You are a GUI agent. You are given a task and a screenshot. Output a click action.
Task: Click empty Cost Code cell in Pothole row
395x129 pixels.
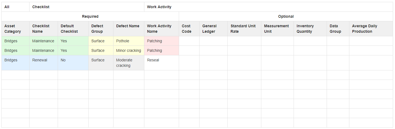pos(189,41)
